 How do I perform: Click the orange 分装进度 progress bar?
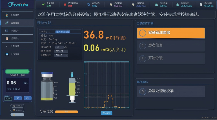(x=67, y=112)
